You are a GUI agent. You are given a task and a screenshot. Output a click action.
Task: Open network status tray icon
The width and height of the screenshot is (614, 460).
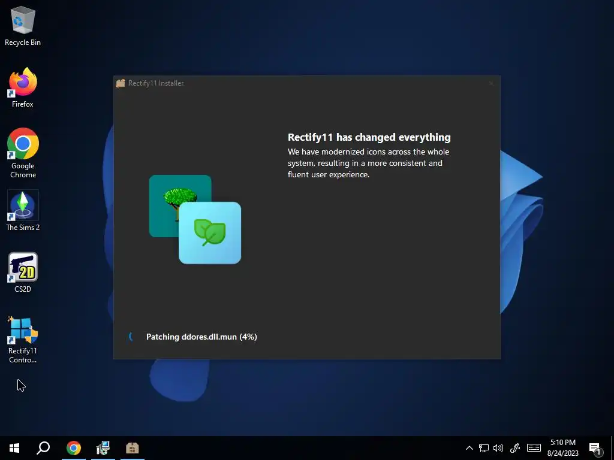click(x=484, y=448)
